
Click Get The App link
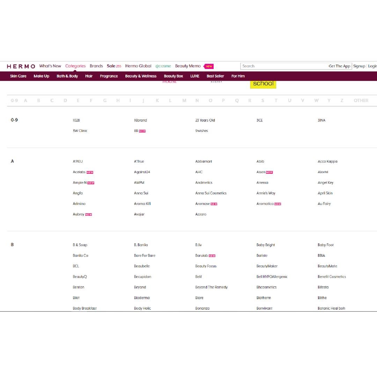point(339,66)
